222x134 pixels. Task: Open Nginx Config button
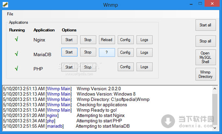point(125,40)
